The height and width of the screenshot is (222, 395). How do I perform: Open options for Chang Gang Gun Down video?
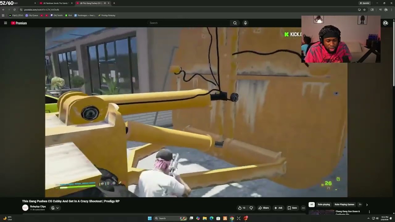[369, 212]
